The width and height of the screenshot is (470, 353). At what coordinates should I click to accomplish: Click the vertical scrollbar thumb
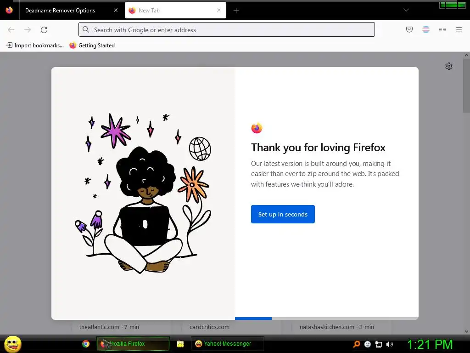(x=466, y=85)
